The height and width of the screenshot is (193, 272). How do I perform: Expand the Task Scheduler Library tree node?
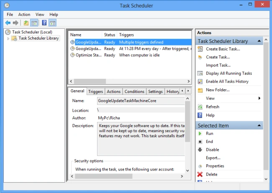click(x=8, y=38)
